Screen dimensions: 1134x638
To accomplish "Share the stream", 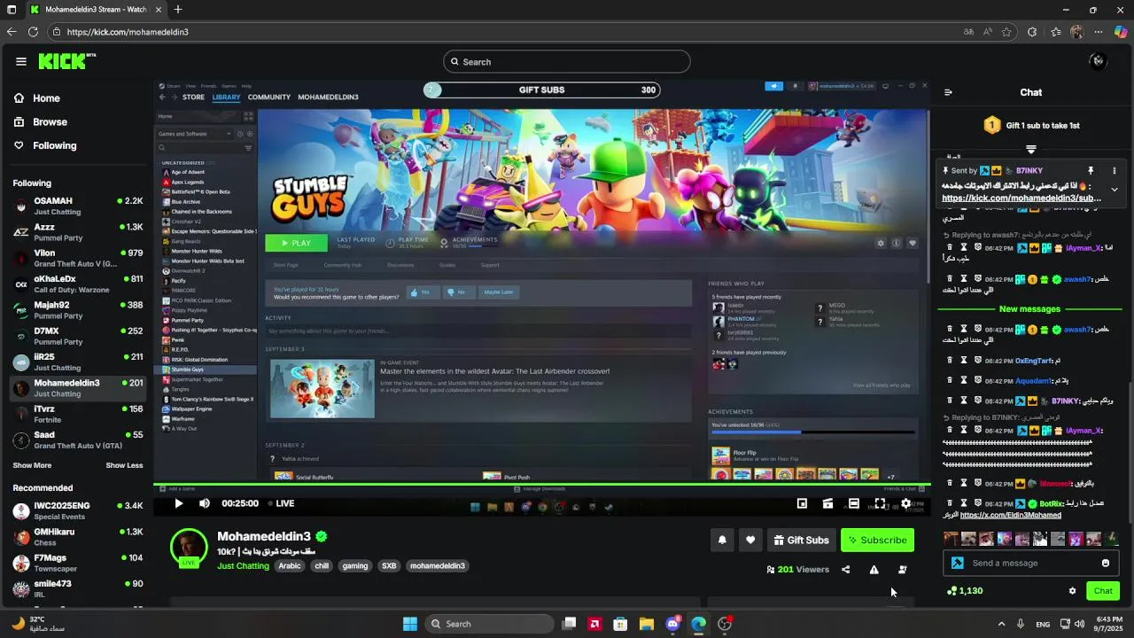I will click(845, 570).
